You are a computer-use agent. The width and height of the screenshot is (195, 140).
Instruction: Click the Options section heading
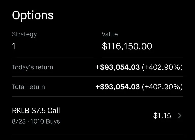[x=33, y=15]
